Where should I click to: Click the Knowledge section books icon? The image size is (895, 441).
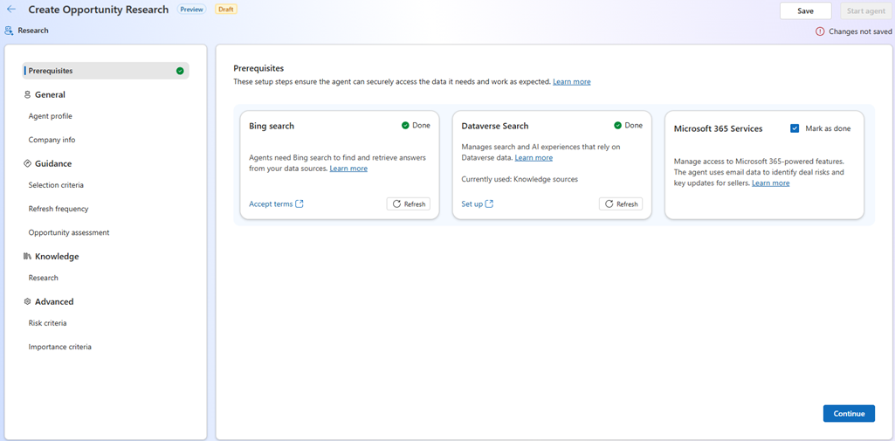(27, 257)
